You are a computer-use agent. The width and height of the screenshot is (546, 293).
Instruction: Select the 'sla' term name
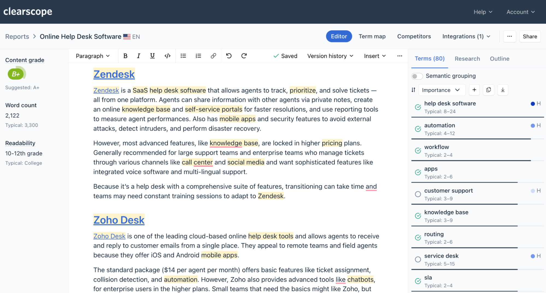coord(428,277)
